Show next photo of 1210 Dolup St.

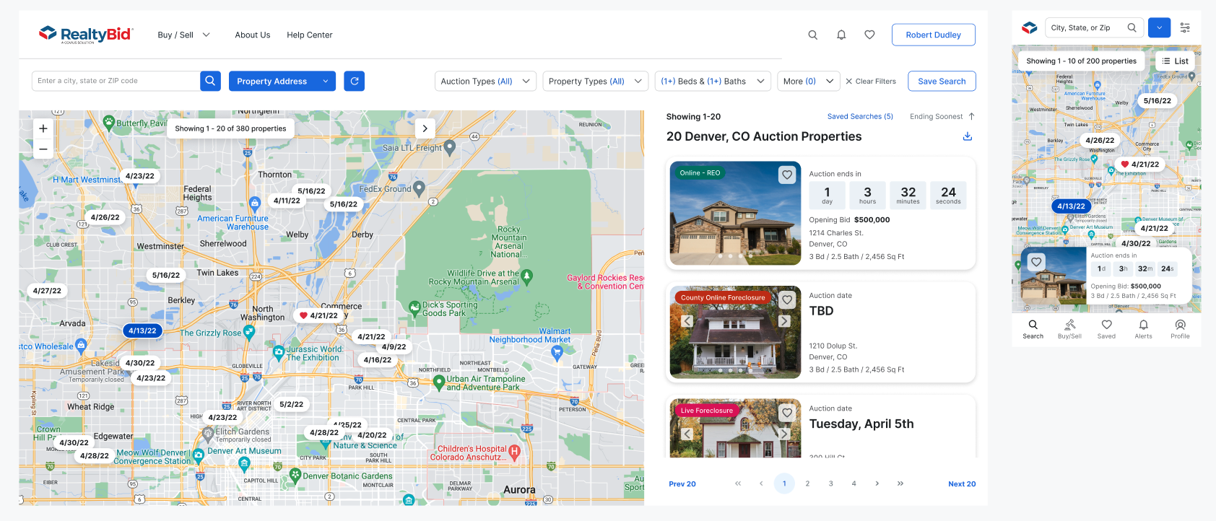[784, 321]
